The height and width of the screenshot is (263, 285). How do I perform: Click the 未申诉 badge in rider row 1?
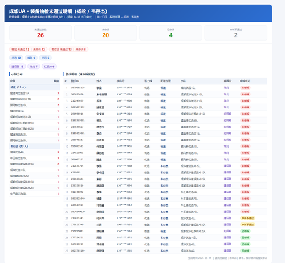pos(245,88)
